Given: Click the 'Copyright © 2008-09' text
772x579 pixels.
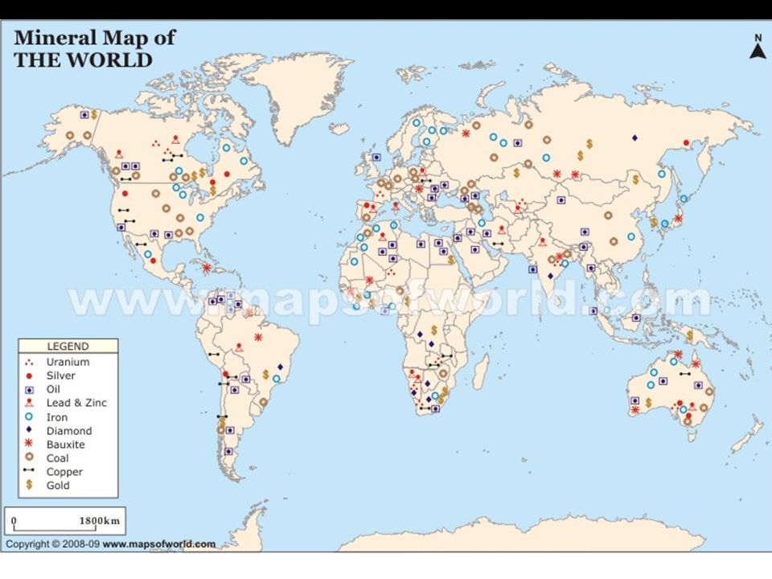Looking at the screenshot, I should click(x=53, y=544).
